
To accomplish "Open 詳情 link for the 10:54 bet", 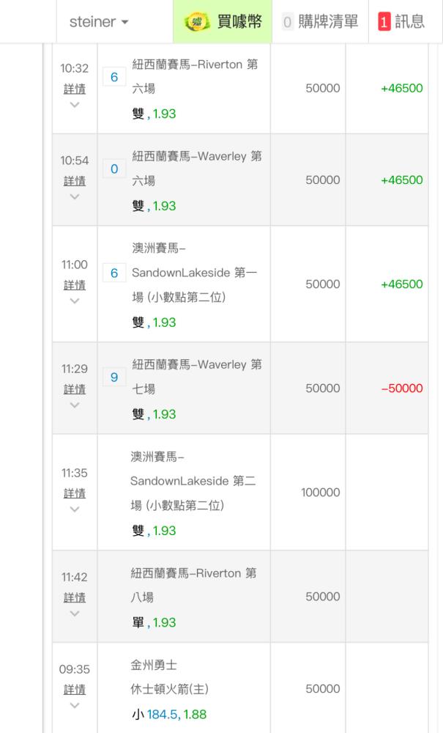I will (x=75, y=181).
